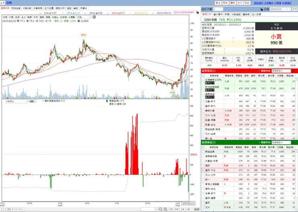Click the input field left of the zoom icons

[148, 209]
